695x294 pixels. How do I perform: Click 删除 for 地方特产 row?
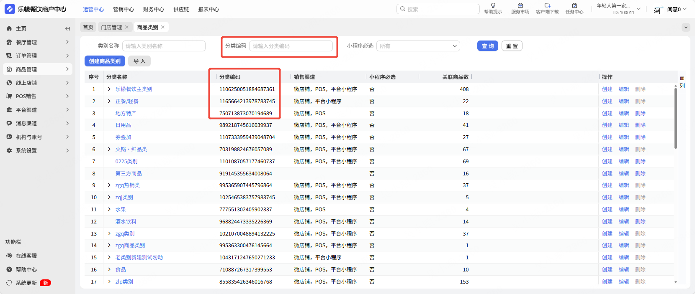pos(640,113)
